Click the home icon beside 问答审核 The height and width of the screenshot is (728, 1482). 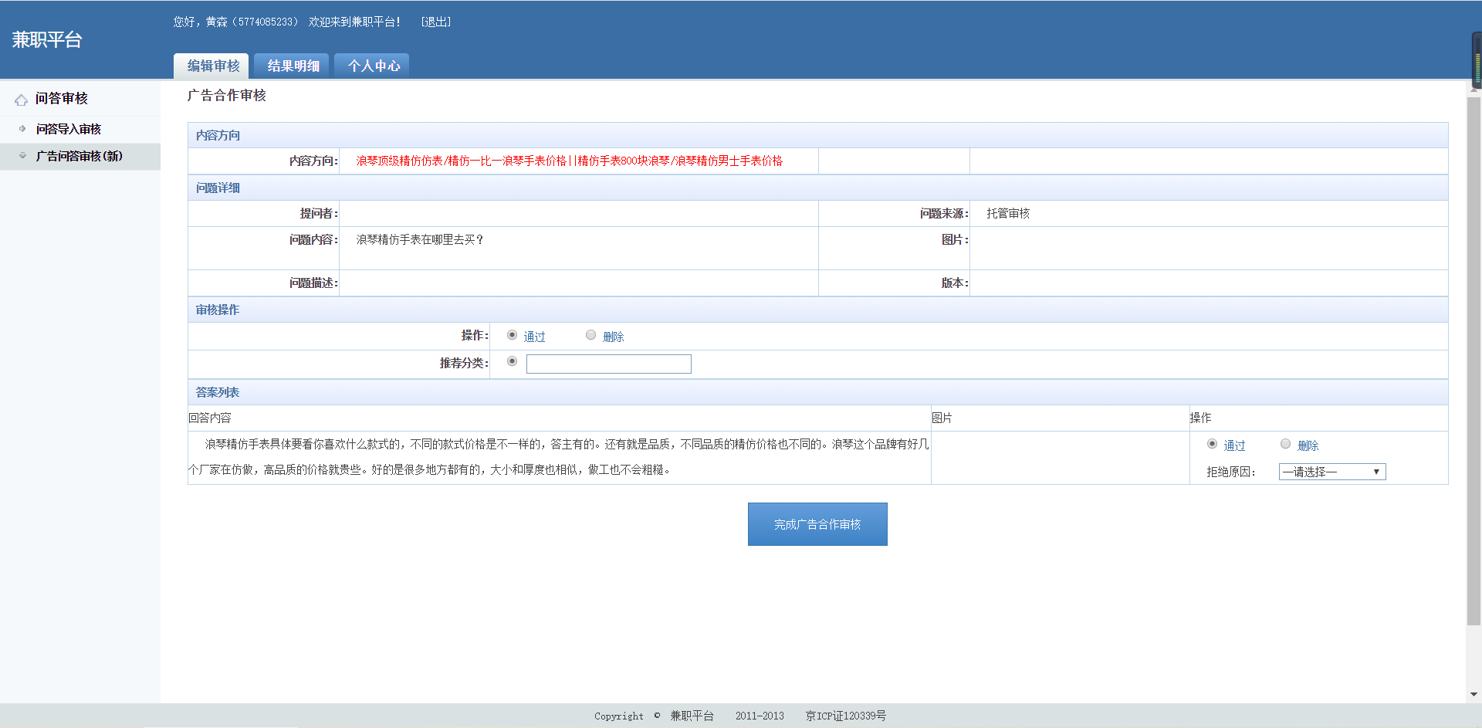[21, 100]
